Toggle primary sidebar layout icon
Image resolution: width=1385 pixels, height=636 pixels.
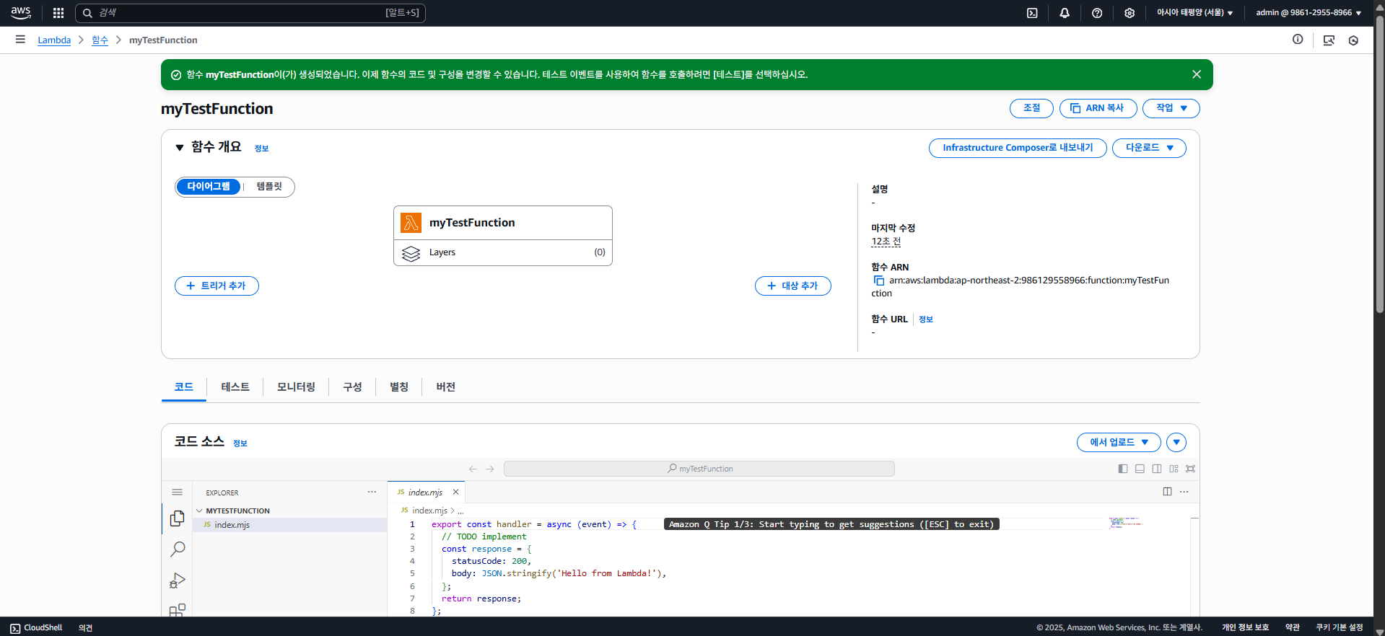(x=1123, y=469)
